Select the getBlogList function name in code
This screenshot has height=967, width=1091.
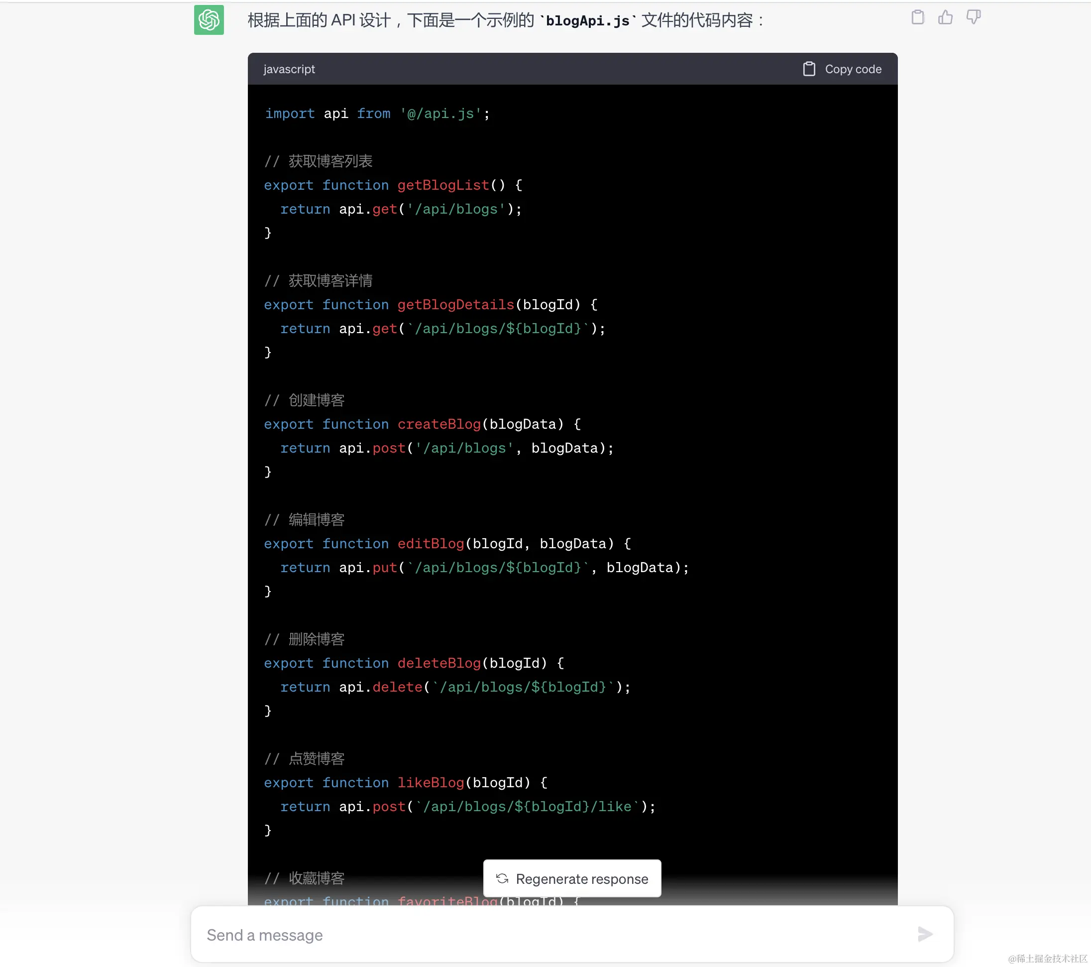pos(442,185)
